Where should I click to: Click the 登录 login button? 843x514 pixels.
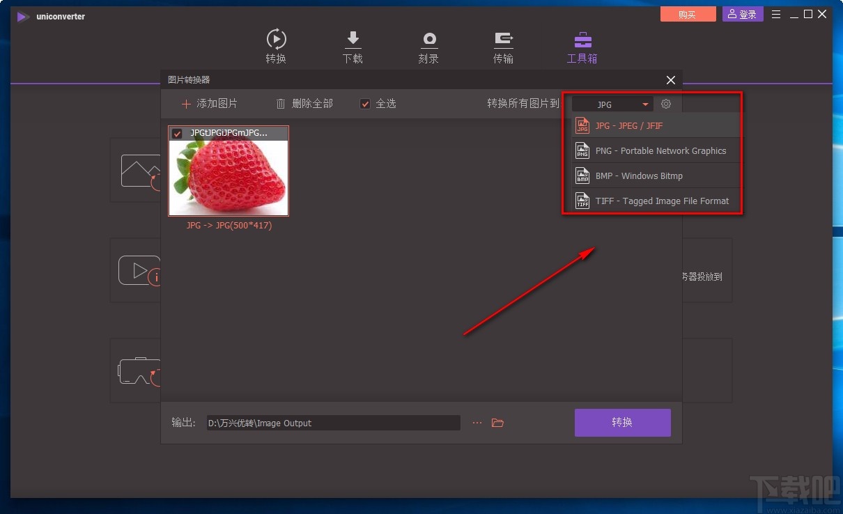pyautogui.click(x=743, y=15)
